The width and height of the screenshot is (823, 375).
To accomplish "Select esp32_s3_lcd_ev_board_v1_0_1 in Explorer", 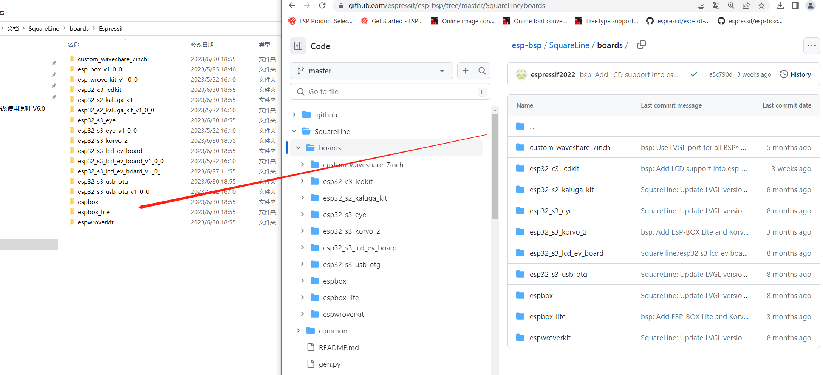I will pos(121,171).
